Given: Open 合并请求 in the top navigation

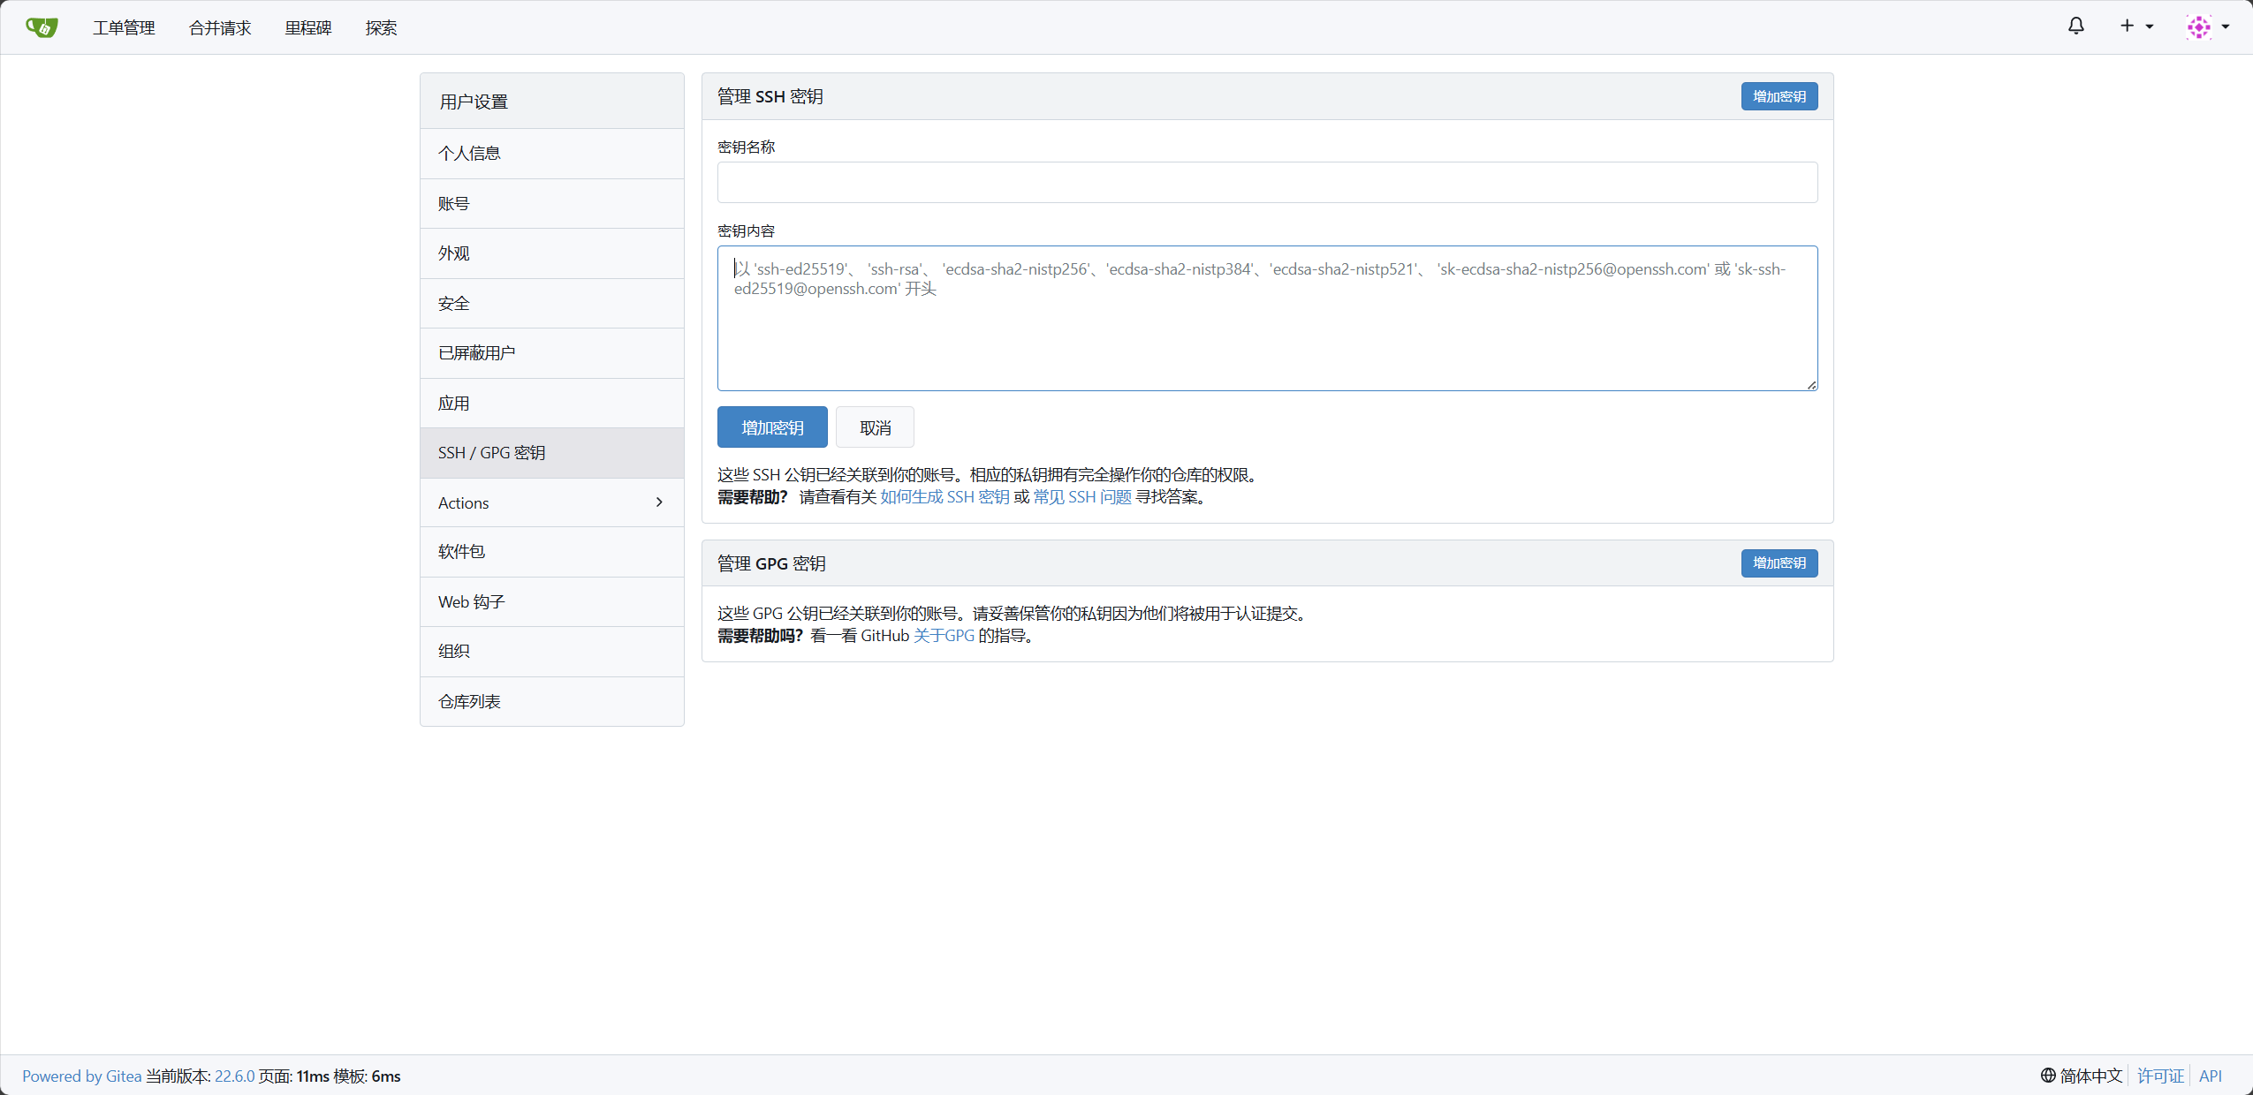Looking at the screenshot, I should tap(220, 28).
